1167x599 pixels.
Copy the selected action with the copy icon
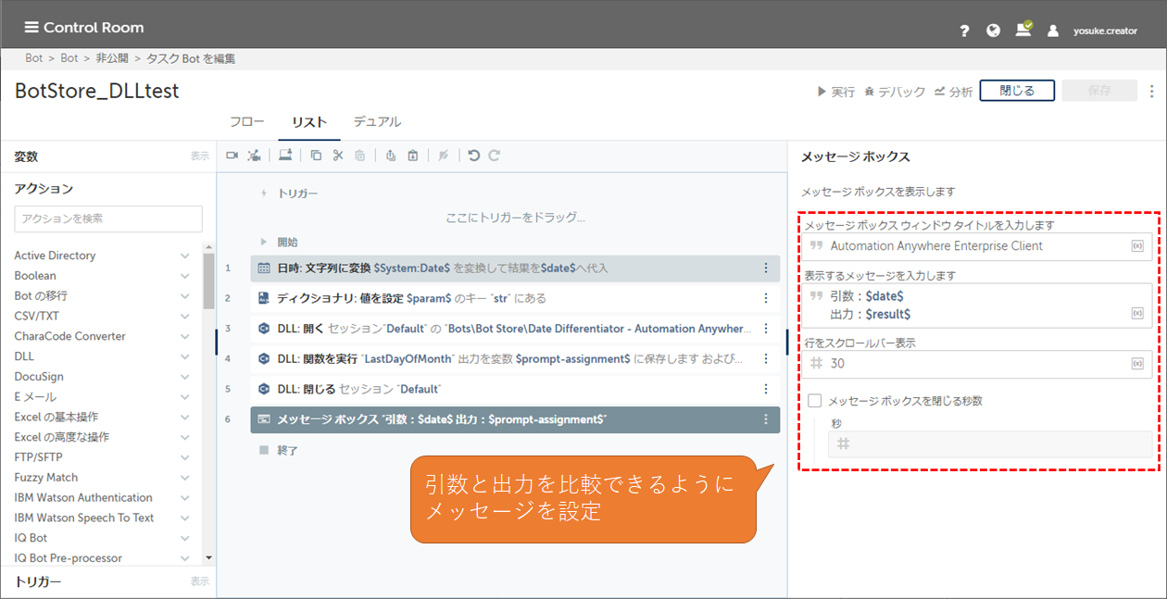(x=316, y=156)
